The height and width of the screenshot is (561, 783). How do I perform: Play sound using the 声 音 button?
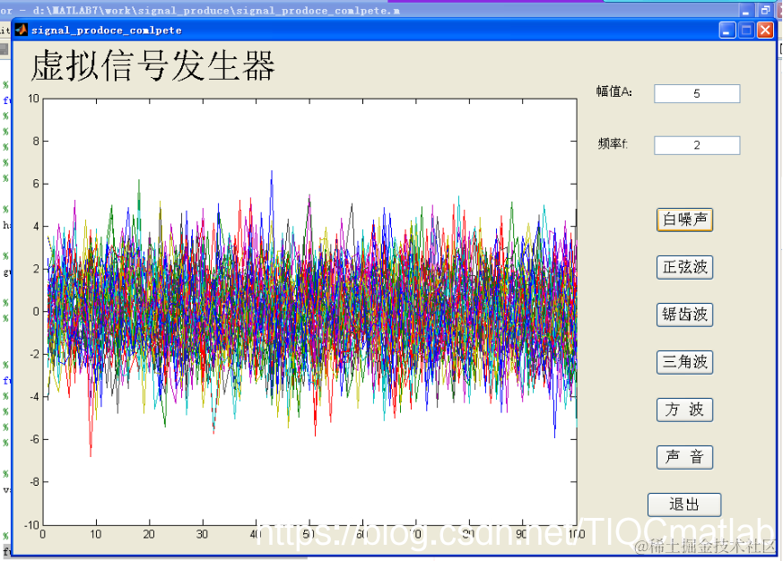tap(684, 457)
